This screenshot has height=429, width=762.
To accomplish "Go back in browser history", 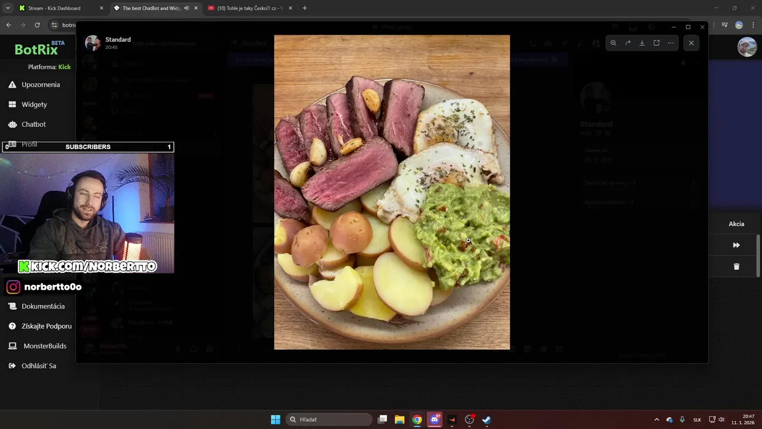I will point(8,25).
